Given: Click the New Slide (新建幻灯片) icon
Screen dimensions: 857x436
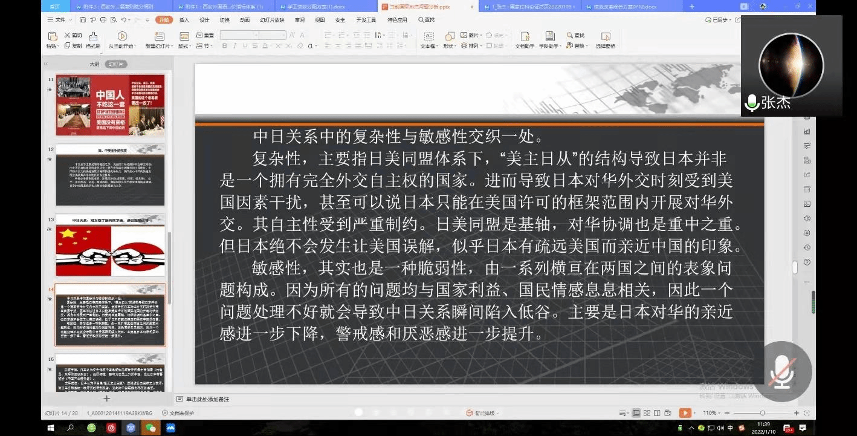Looking at the screenshot, I should click(x=158, y=40).
